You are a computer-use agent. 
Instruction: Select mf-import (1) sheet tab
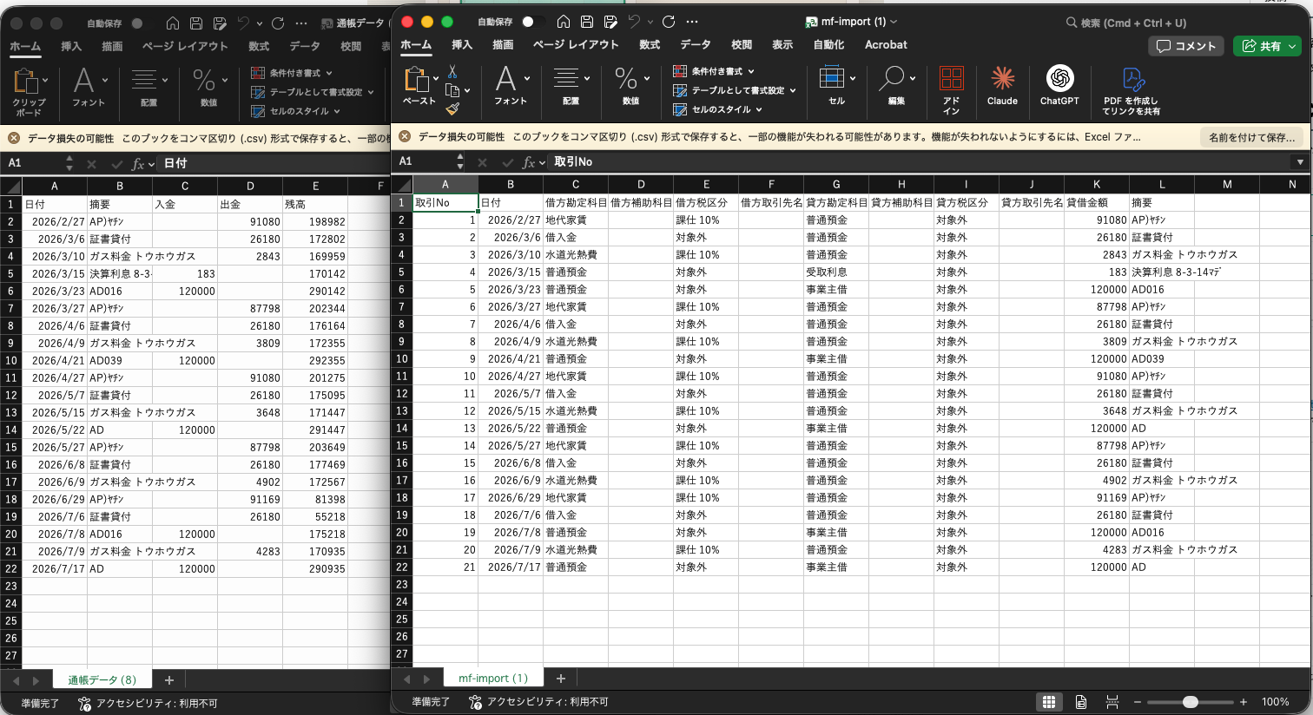pos(493,679)
